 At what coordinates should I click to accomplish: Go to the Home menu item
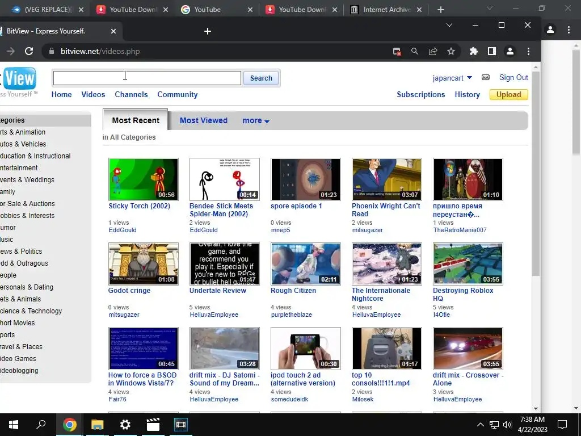[61, 95]
